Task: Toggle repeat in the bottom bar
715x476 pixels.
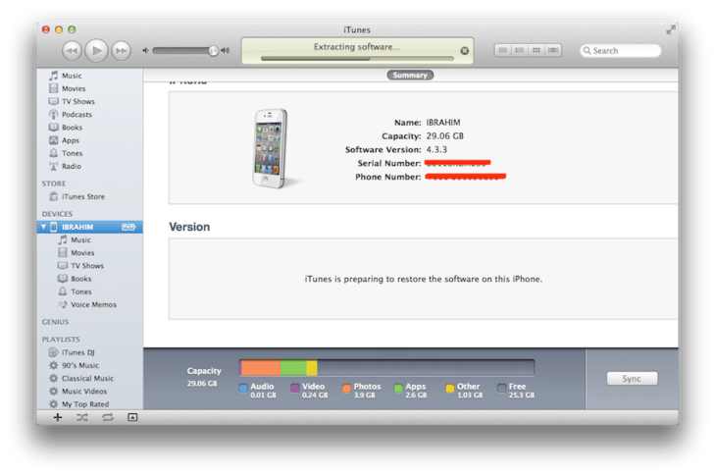Action: 107,417
